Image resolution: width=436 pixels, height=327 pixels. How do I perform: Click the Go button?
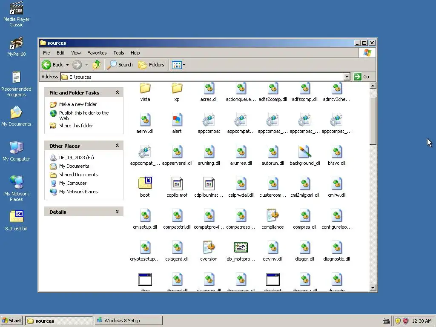(x=362, y=77)
